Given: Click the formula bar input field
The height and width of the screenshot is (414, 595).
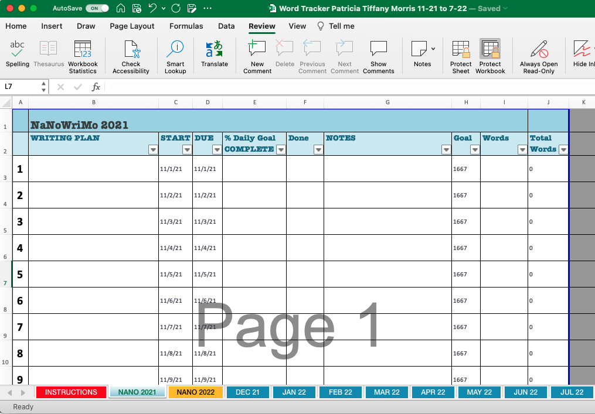Looking at the screenshot, I should click(x=349, y=87).
